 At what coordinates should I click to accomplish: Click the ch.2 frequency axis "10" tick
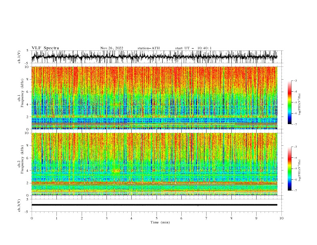click(28, 133)
